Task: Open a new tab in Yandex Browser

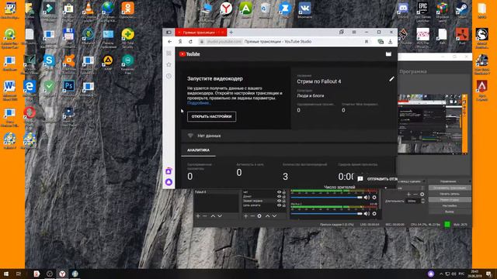Action: point(231,33)
